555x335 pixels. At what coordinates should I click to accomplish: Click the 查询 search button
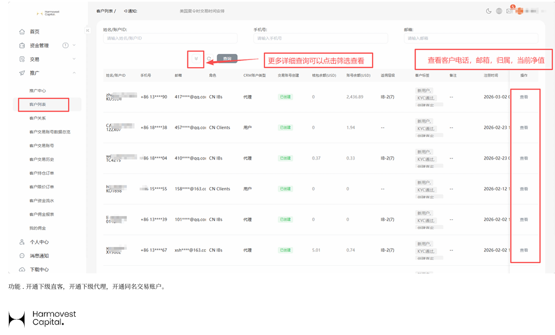click(x=227, y=59)
